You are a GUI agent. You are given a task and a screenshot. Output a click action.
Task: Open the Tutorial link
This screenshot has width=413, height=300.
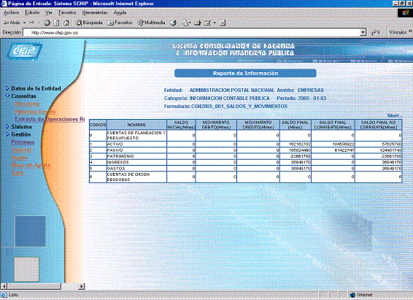point(21,150)
